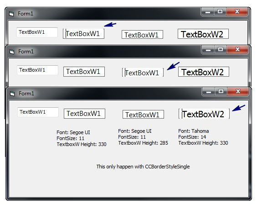257x209 pixels.
Task: Click the 'Font: Tahoma' label
Action: click(x=193, y=131)
